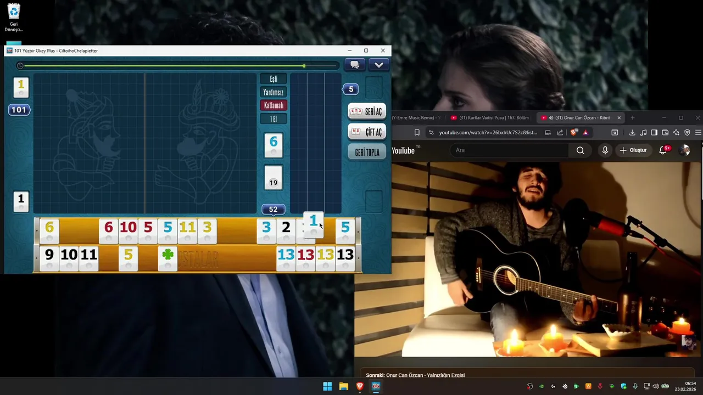Click the Brave Shields lion icon
Viewport: 703px width, 395px height.
(574, 132)
